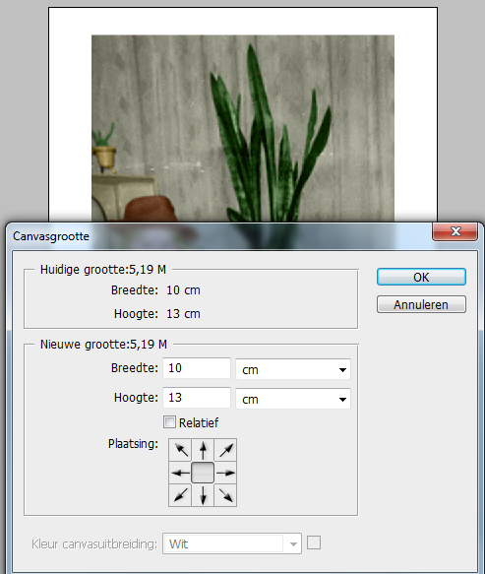Enable the Relatief checkbox
The width and height of the screenshot is (485, 574).
(x=169, y=422)
